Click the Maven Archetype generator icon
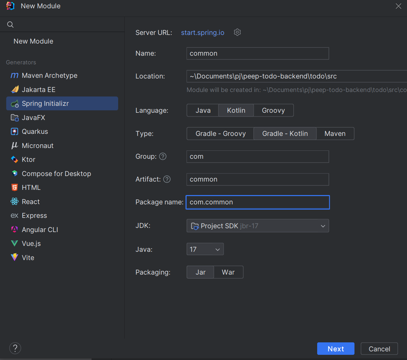This screenshot has height=360, width=407. click(14, 76)
